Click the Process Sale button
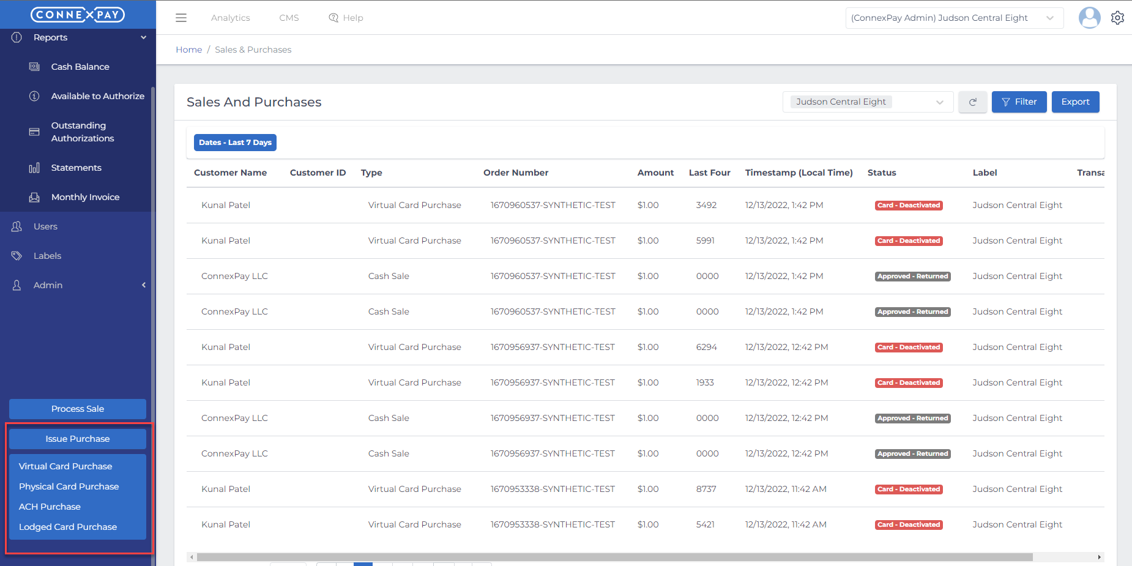The width and height of the screenshot is (1132, 566). (78, 409)
